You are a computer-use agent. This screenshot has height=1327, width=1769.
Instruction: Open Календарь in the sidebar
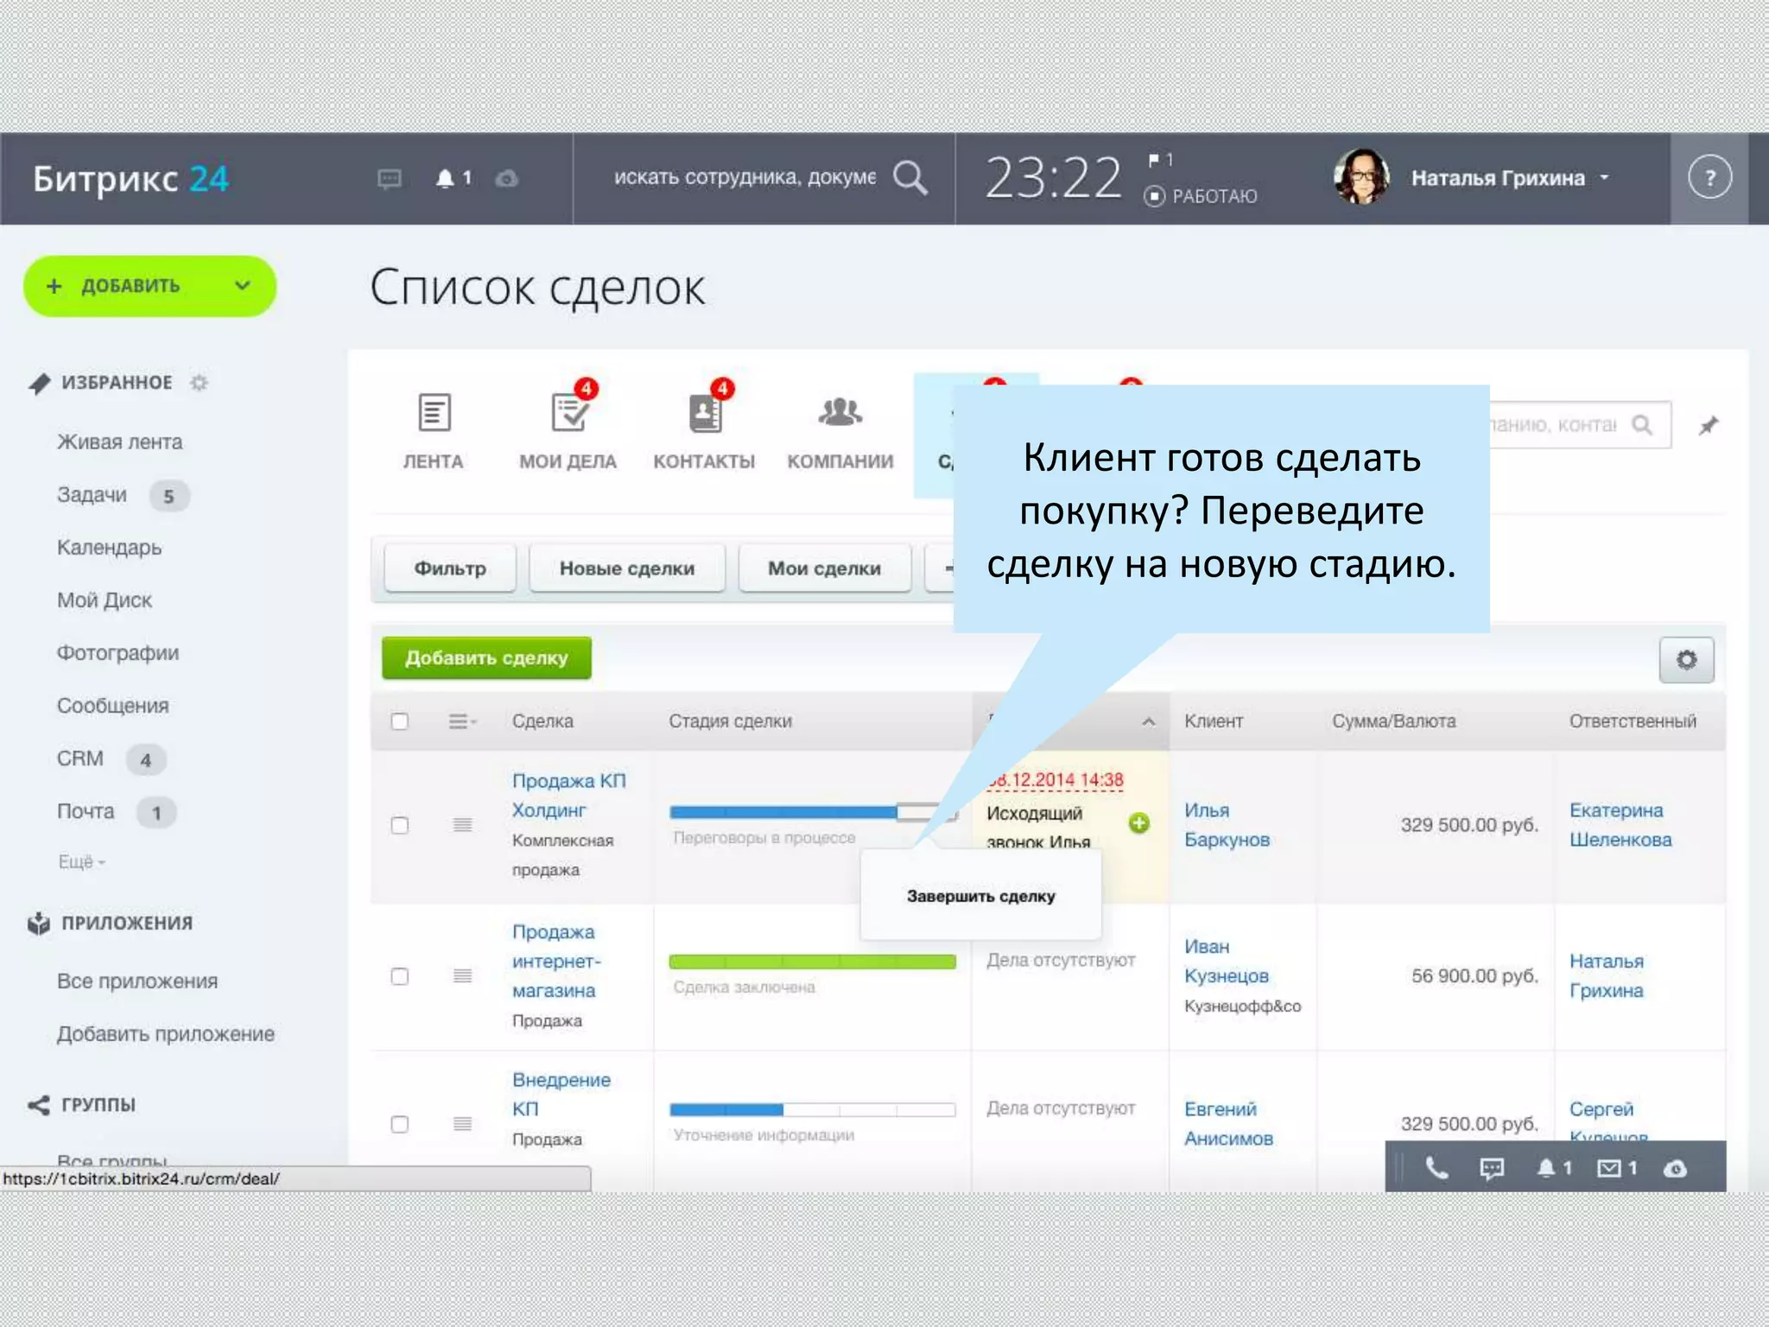109,548
